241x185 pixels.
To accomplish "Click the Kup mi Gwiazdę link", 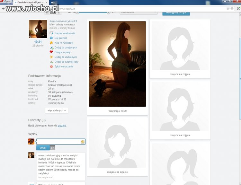I will click(64, 43).
